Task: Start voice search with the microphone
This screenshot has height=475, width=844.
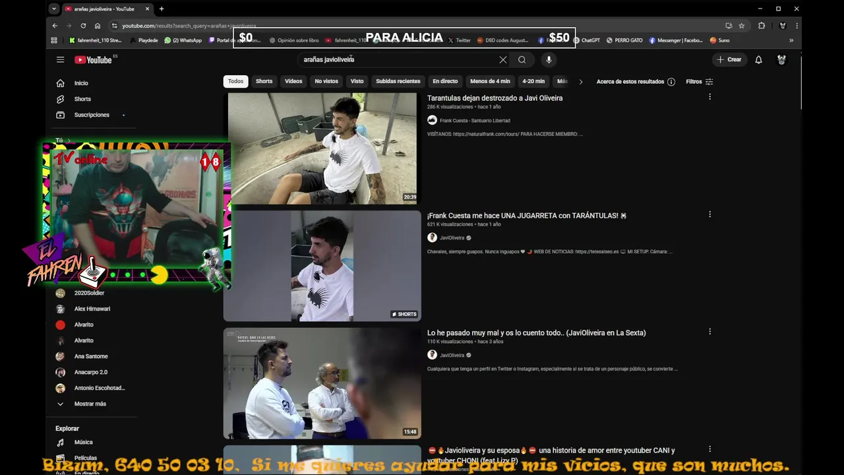Action: click(549, 59)
